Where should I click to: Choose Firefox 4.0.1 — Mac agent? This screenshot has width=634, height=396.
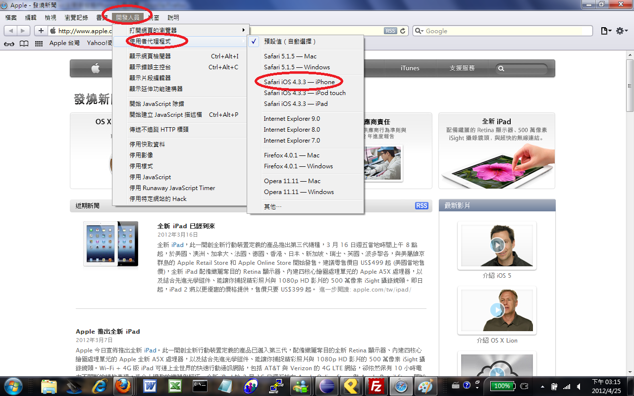(306, 155)
